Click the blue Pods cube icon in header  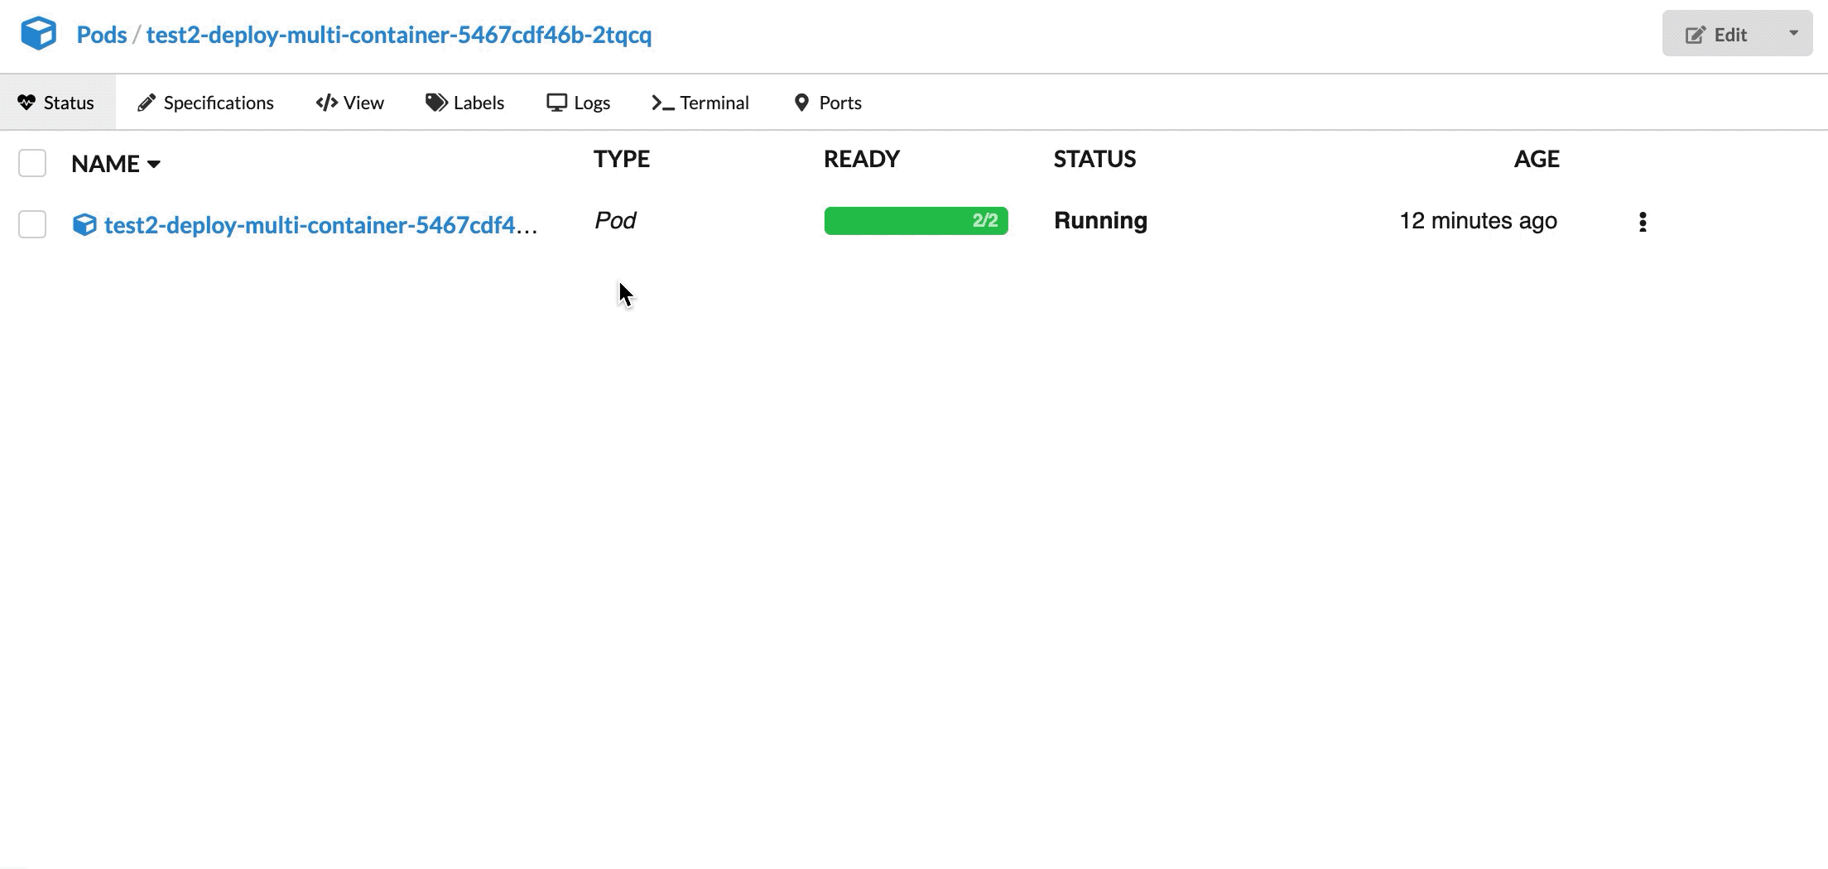[x=38, y=34]
